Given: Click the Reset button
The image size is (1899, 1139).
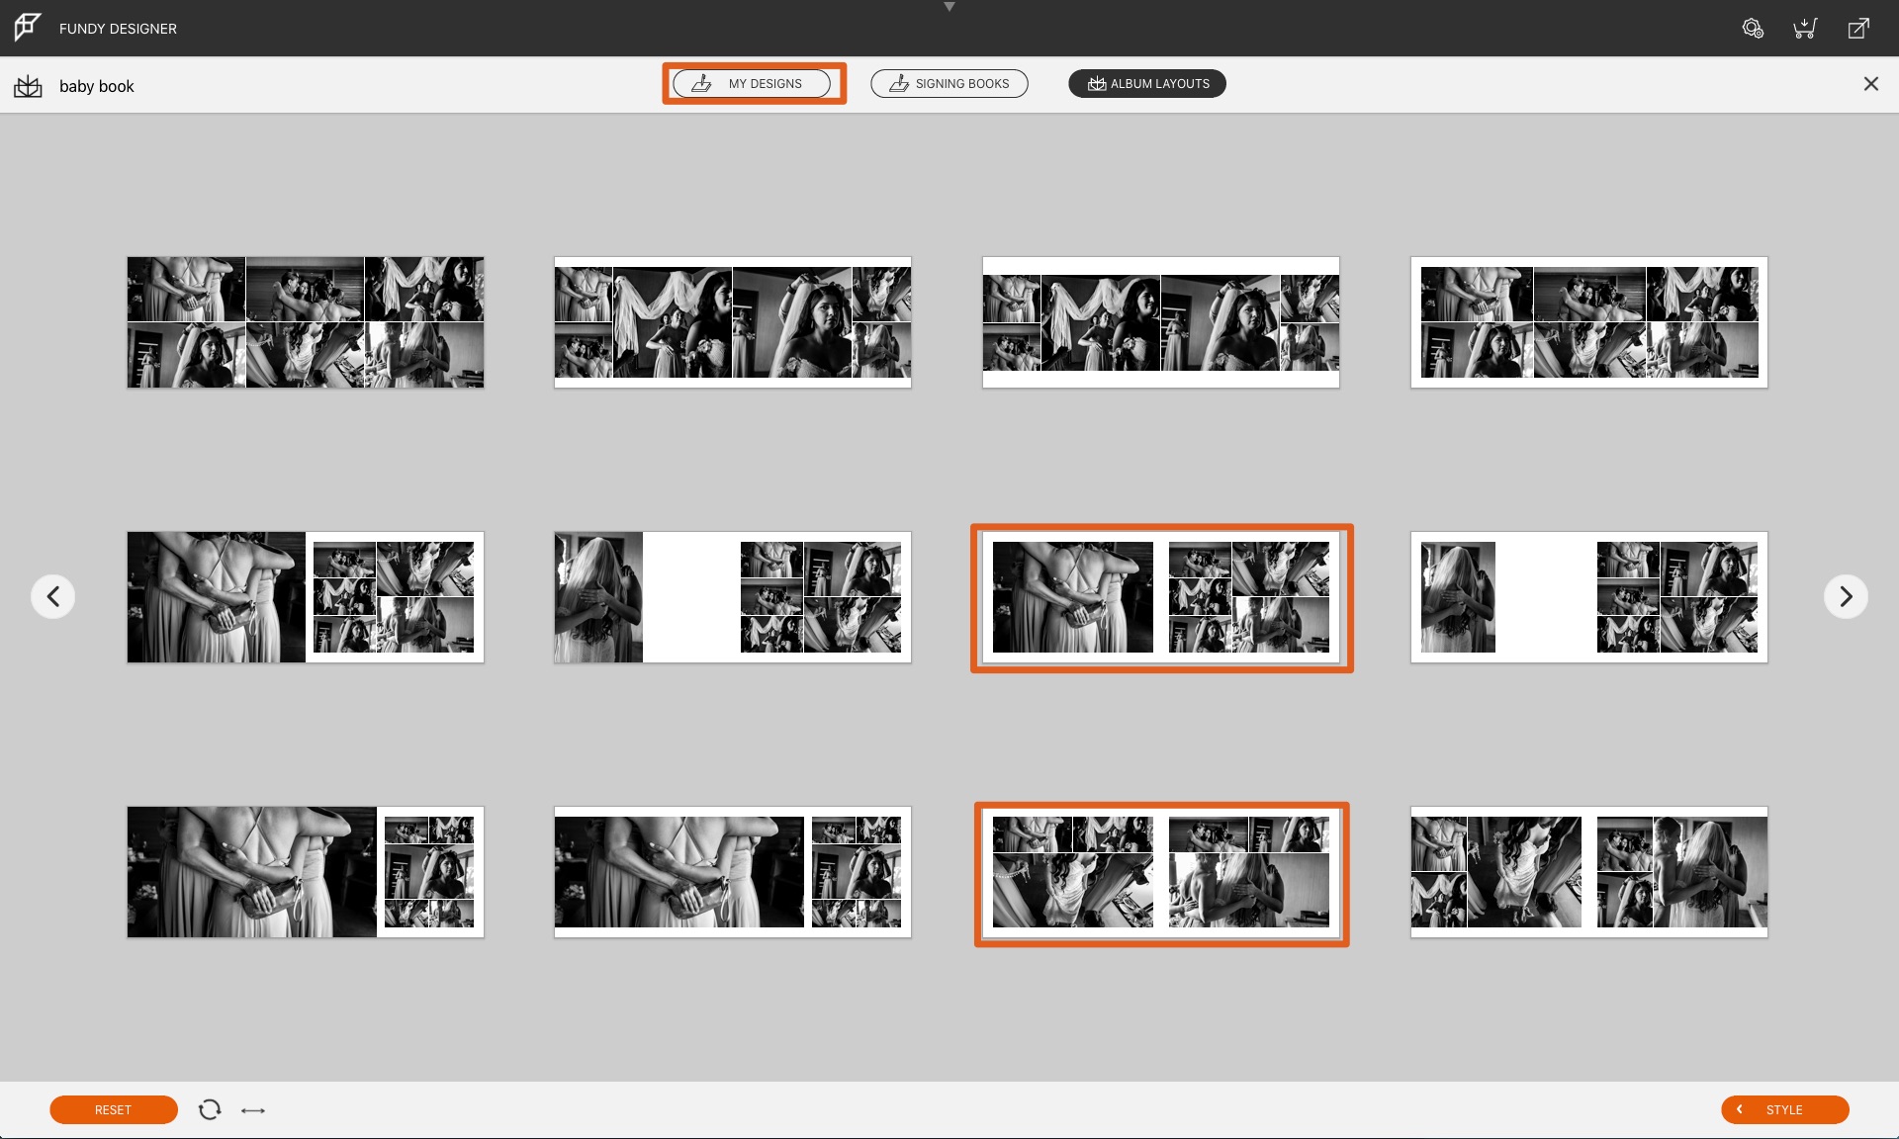Looking at the screenshot, I should coord(114,1110).
